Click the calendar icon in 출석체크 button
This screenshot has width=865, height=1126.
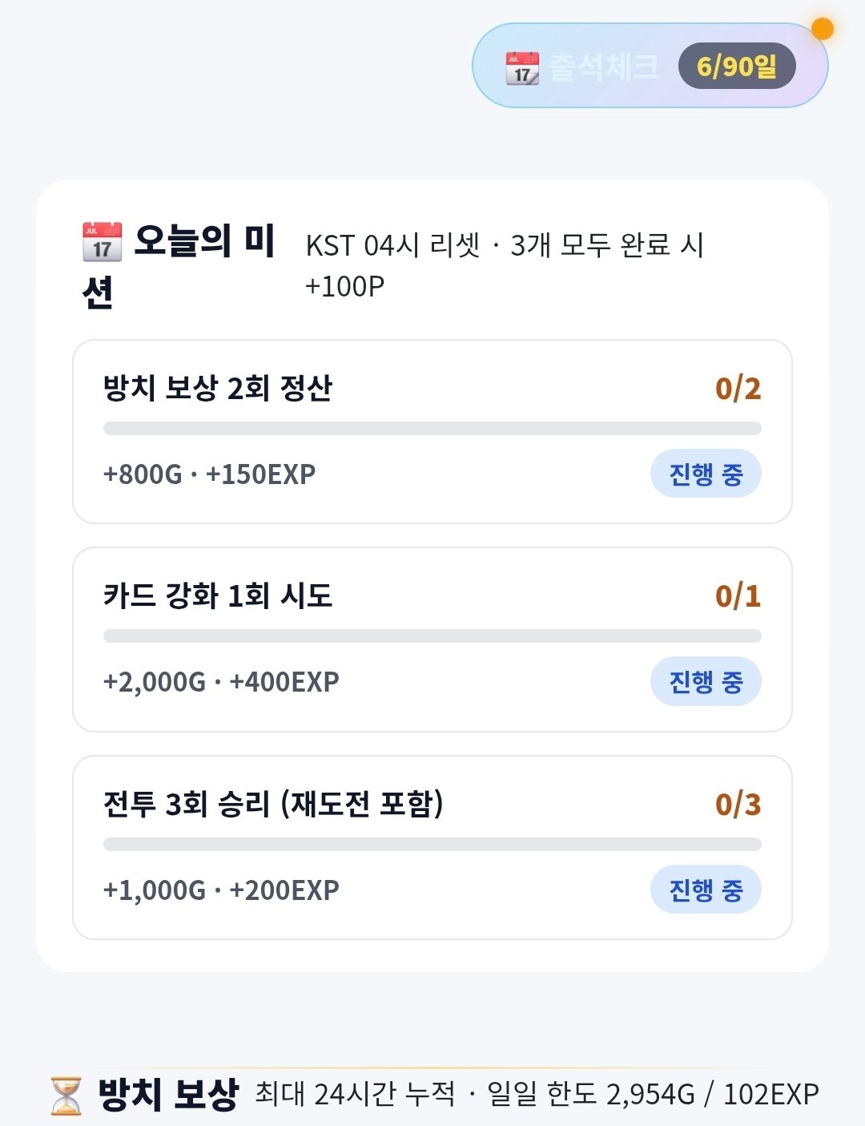point(522,68)
